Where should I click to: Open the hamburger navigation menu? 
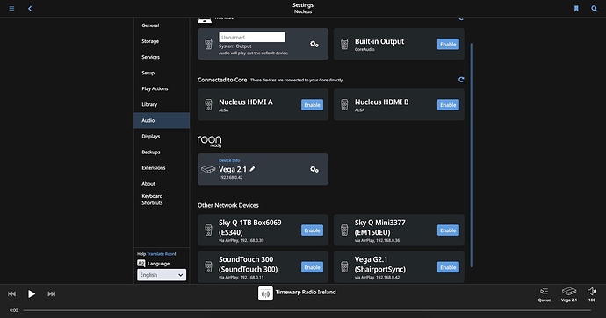[11, 9]
